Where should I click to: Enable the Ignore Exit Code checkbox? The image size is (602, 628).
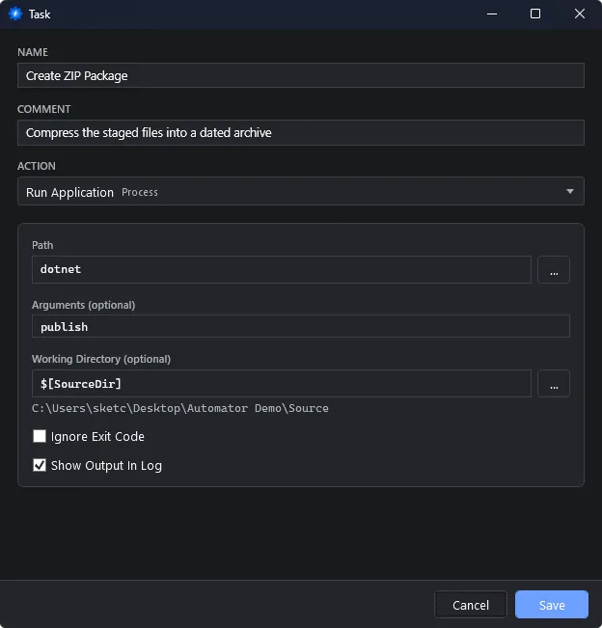(x=40, y=436)
